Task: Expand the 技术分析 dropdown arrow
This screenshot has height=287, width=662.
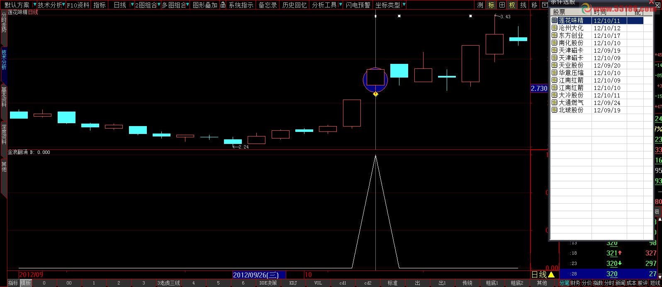Action: coord(63,5)
